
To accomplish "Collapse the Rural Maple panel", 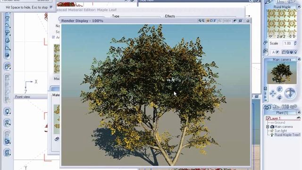I will (299, 7).
